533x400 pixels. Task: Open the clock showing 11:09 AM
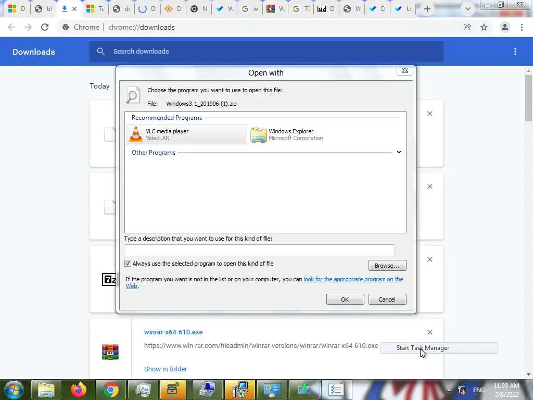click(x=506, y=390)
